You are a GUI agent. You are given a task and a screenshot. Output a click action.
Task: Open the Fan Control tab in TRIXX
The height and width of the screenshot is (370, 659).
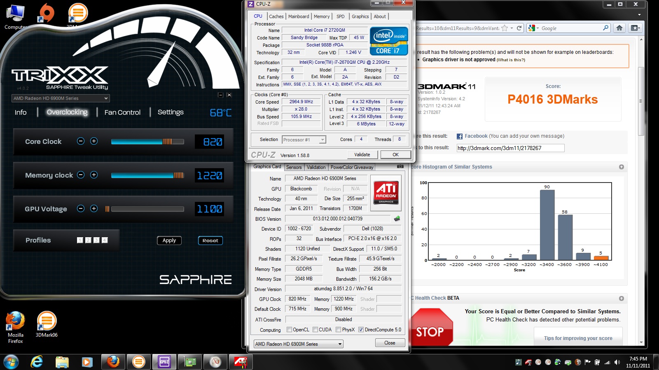[x=122, y=112]
